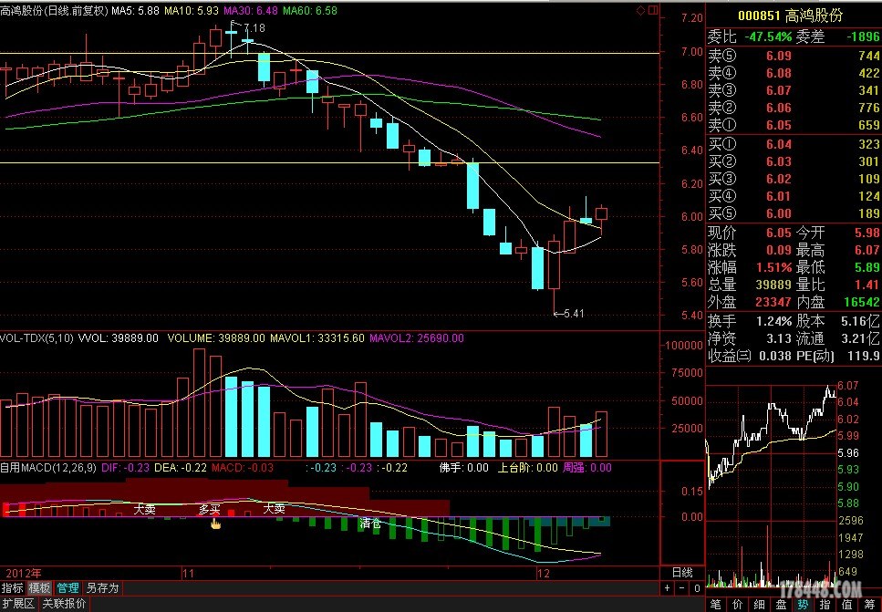Switch to the 价 price tab

738,605
